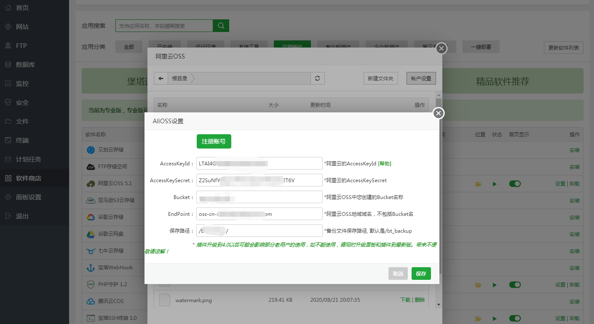The width and height of the screenshot is (594, 324).
Task: Open folder location of 阿里云OSS 5.1
Action: coord(478,184)
